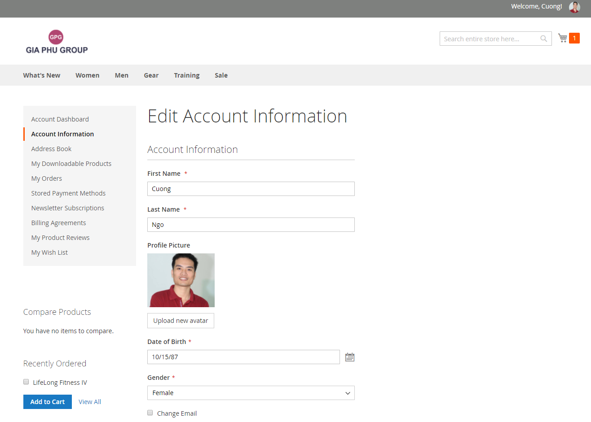The width and height of the screenshot is (591, 422).
Task: Open the Gender dropdown
Action: pos(251,393)
